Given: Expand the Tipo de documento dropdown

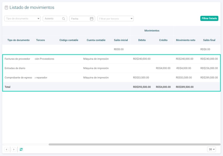Looking at the screenshot, I should click(x=23, y=19).
